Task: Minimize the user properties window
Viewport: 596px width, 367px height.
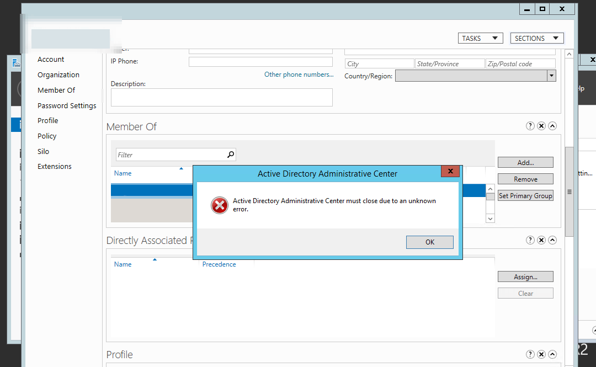Action: [x=527, y=9]
